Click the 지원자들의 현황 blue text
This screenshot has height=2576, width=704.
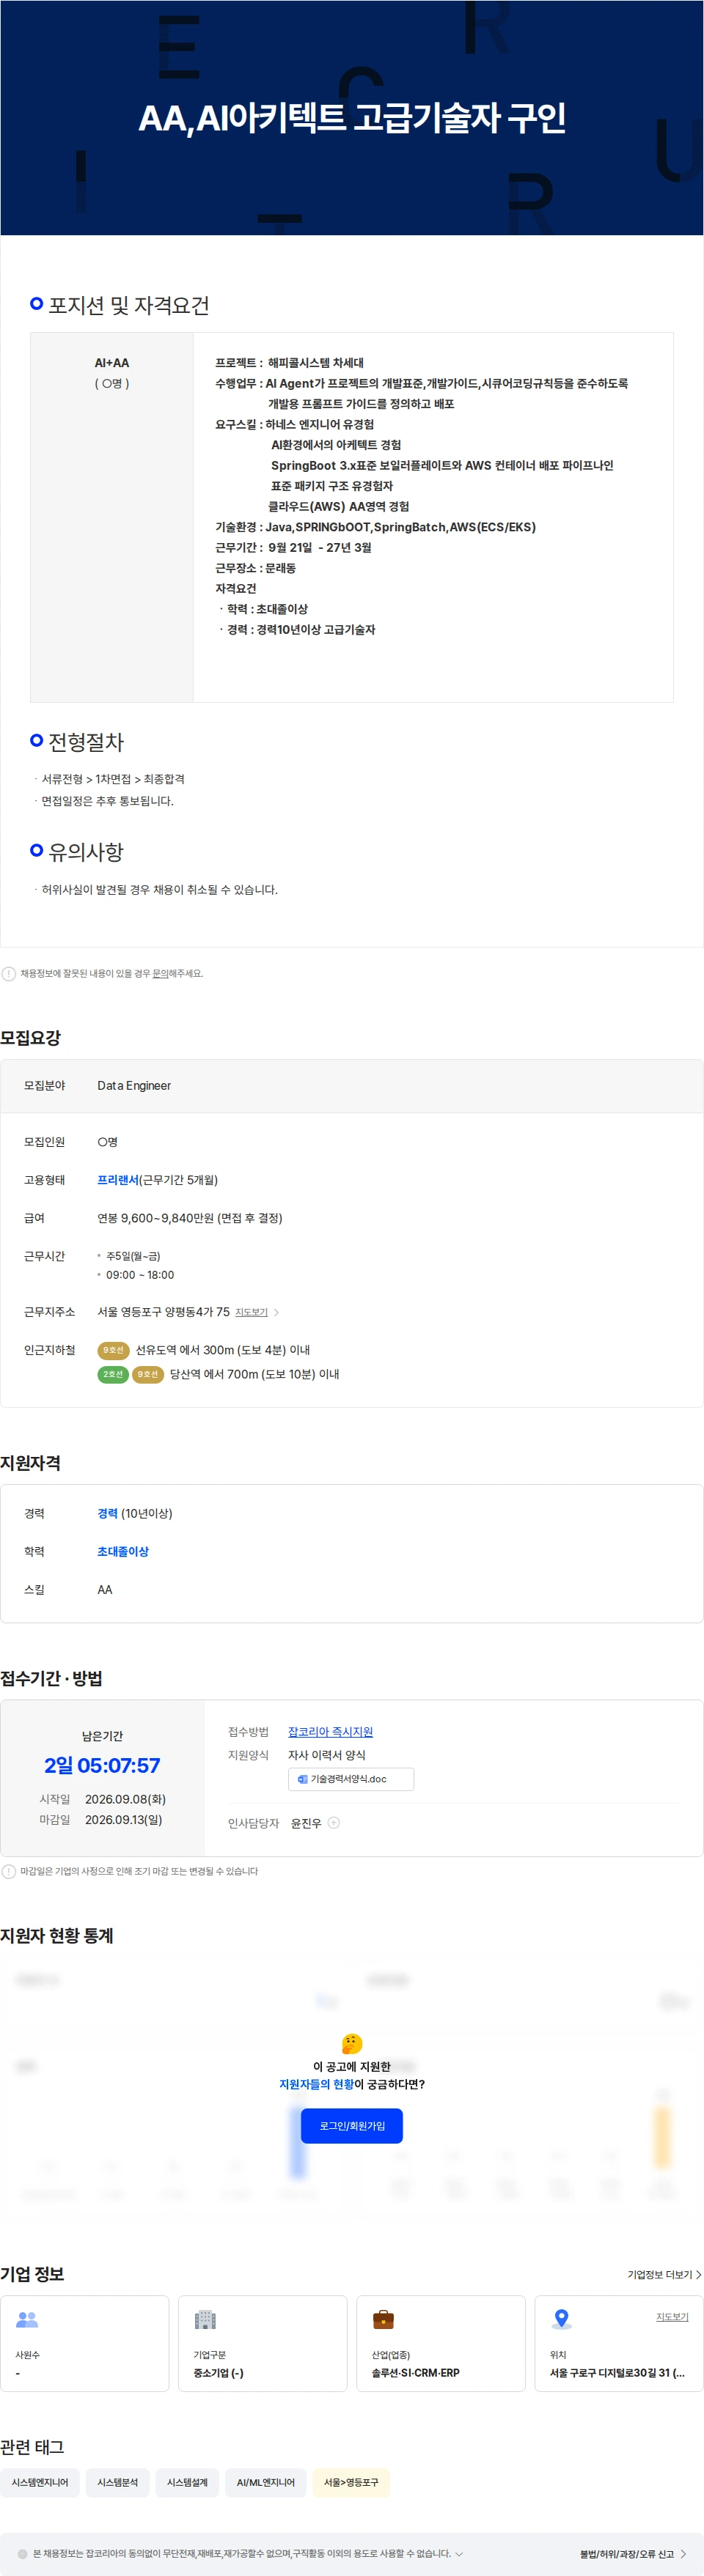point(316,2084)
